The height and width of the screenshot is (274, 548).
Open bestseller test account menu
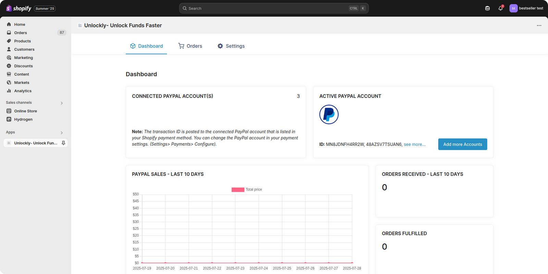click(526, 8)
